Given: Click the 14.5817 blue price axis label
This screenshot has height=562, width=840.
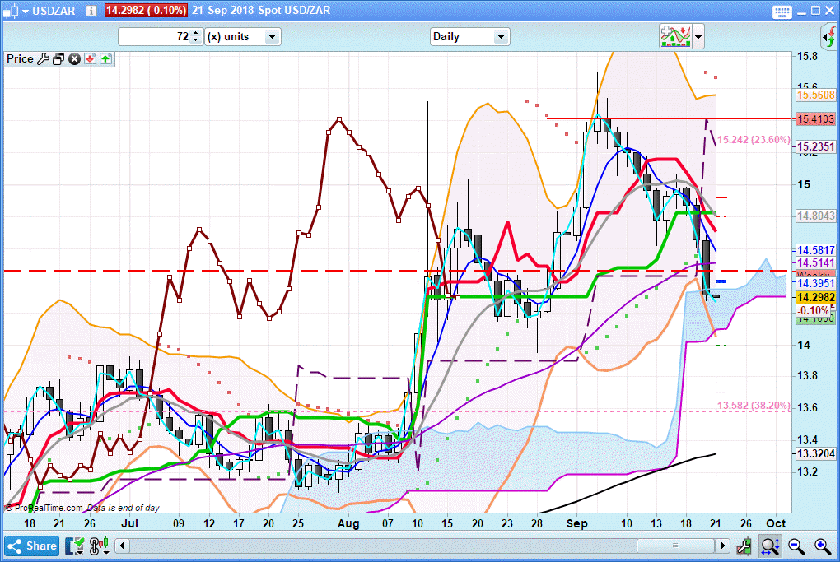Looking at the screenshot, I should pos(815,250).
